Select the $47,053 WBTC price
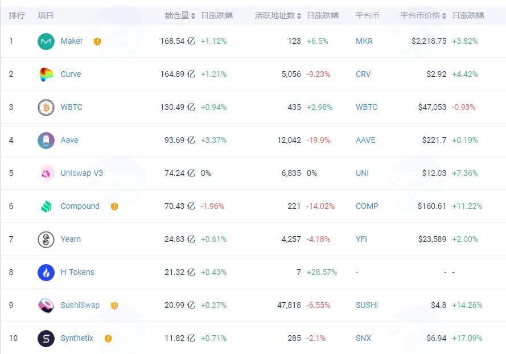Viewport: 506px width, 354px height. coord(432,107)
